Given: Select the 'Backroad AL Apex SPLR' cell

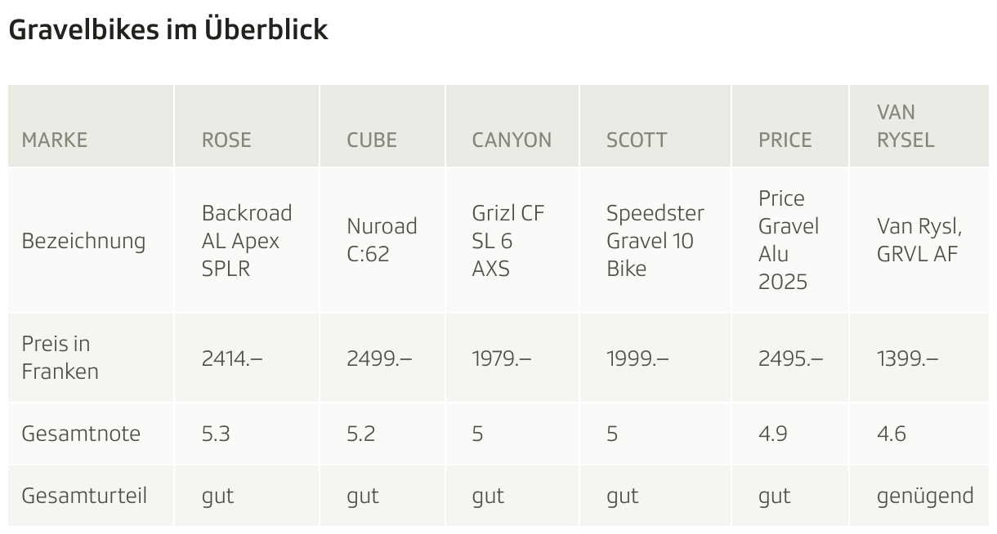Looking at the screenshot, I should [x=246, y=241].
